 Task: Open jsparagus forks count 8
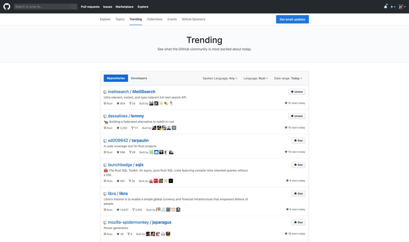pyautogui.click(x=130, y=234)
